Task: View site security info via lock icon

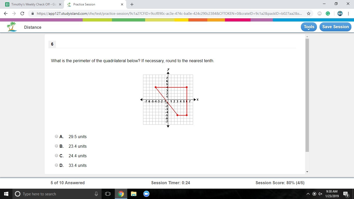Action: (x=32, y=13)
